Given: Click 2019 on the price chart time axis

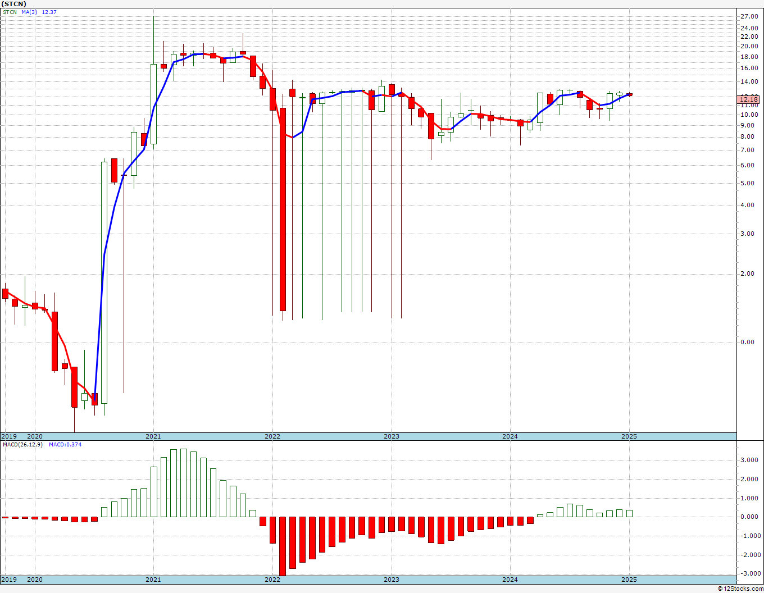Looking at the screenshot, I should point(8,436).
